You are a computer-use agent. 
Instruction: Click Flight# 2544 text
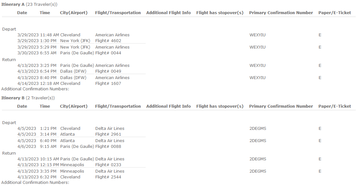click(x=108, y=177)
